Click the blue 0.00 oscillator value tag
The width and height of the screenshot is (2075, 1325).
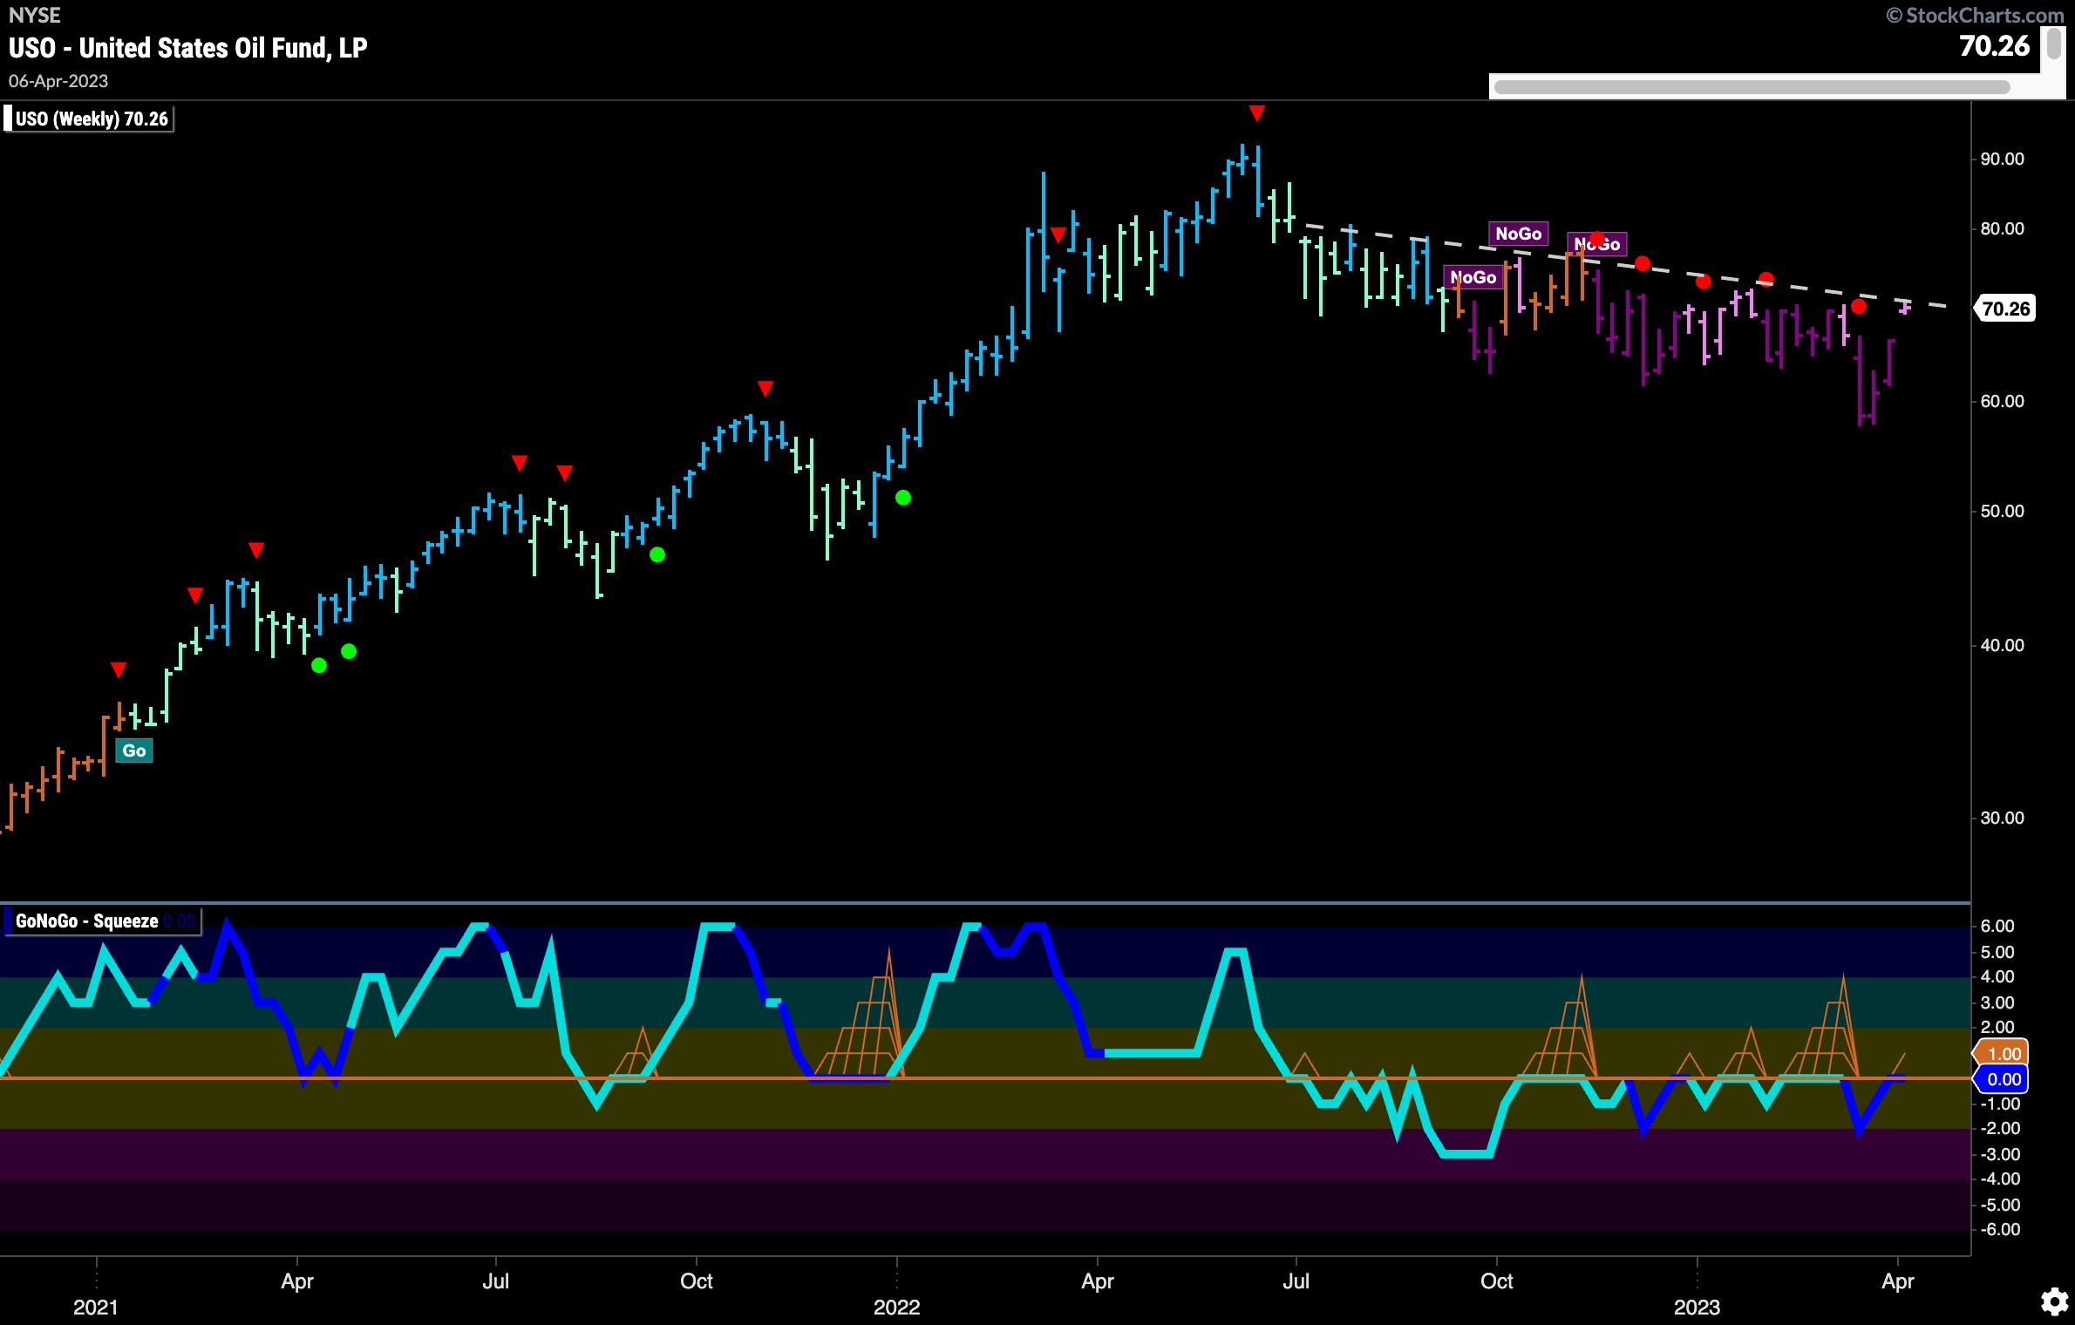[x=2004, y=1079]
